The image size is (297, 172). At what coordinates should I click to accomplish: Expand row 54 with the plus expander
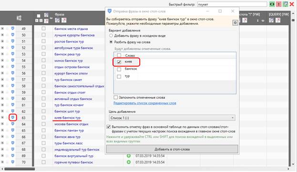2,60
